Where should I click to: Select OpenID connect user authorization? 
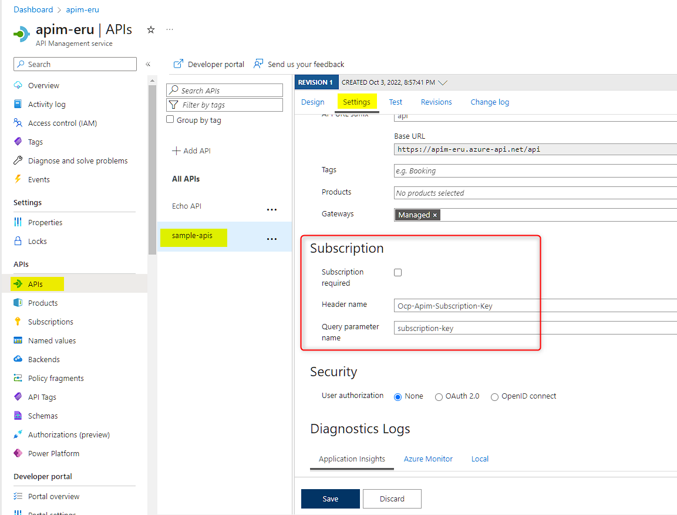pos(494,397)
